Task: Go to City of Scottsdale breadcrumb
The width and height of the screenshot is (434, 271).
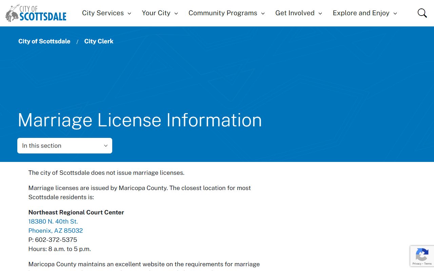Action: pos(44,41)
